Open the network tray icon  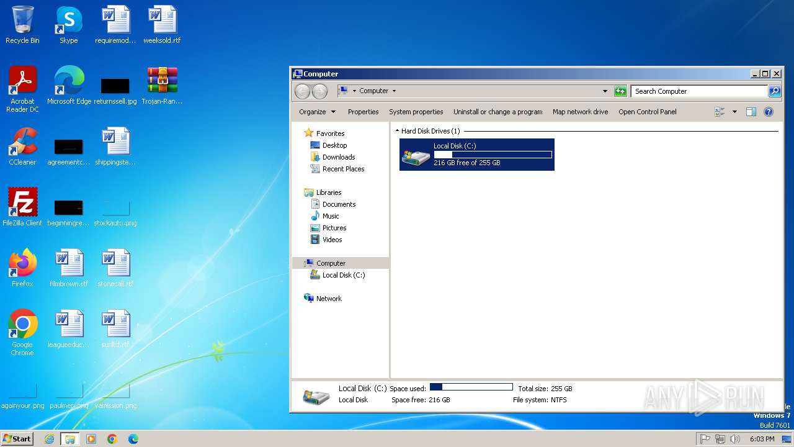pyautogui.click(x=720, y=439)
